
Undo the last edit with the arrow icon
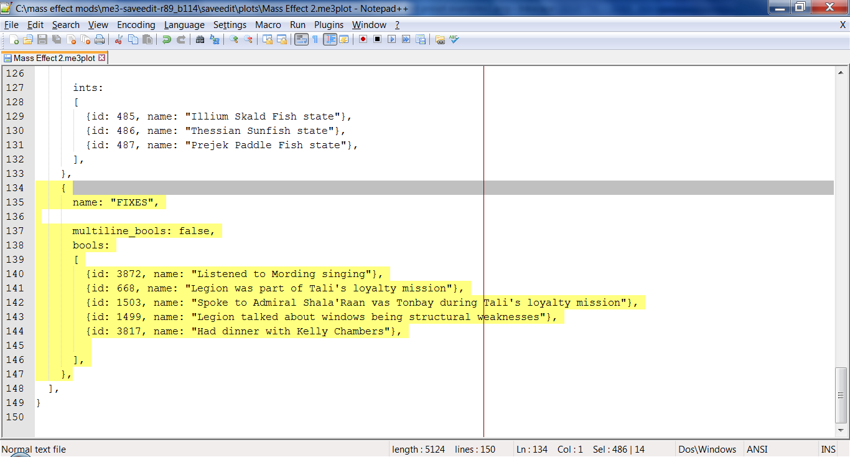167,39
